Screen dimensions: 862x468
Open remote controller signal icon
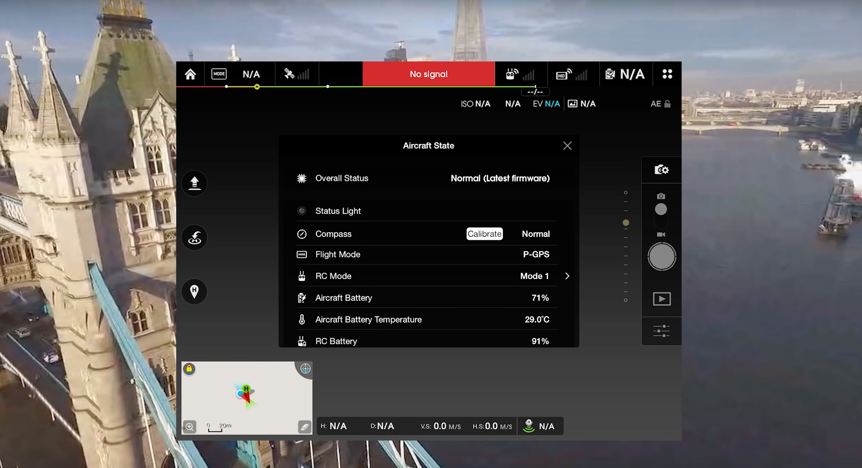click(520, 74)
